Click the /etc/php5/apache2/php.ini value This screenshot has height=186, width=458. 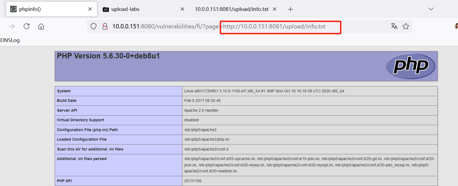207,139
